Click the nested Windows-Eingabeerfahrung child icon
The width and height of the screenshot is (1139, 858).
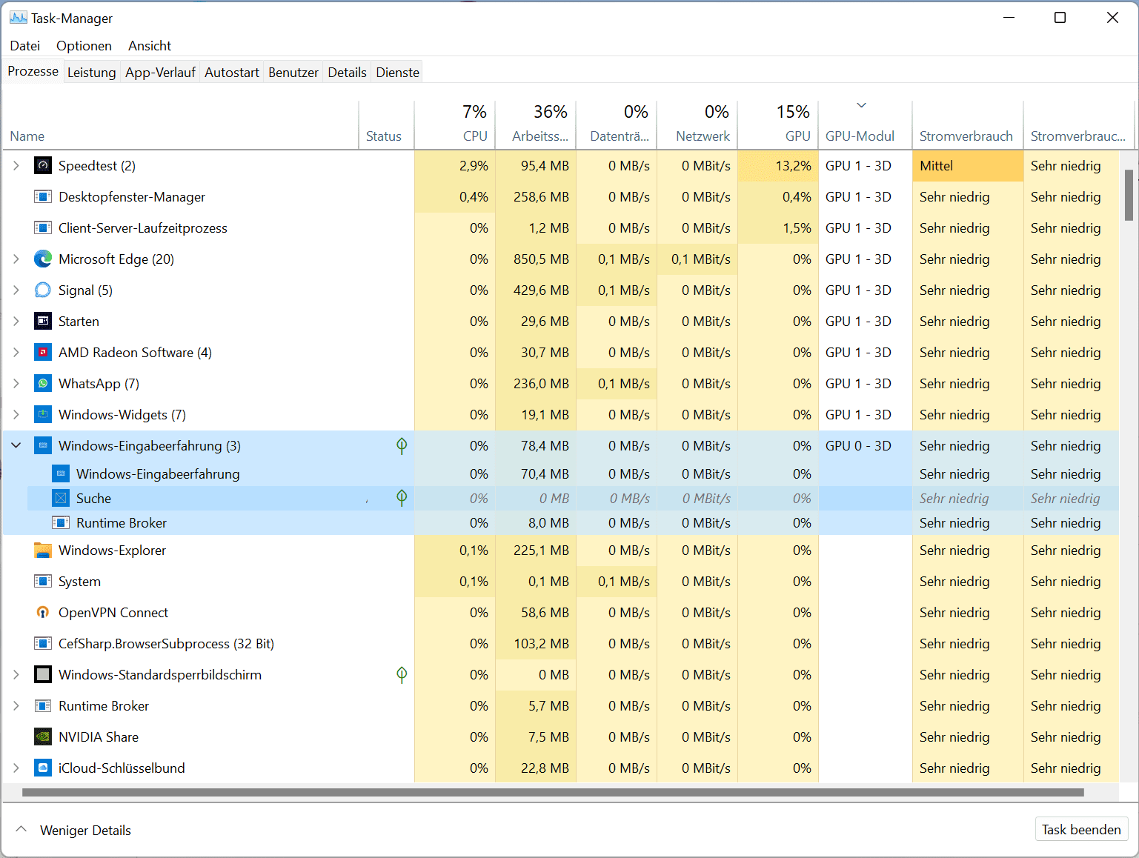[x=61, y=474]
